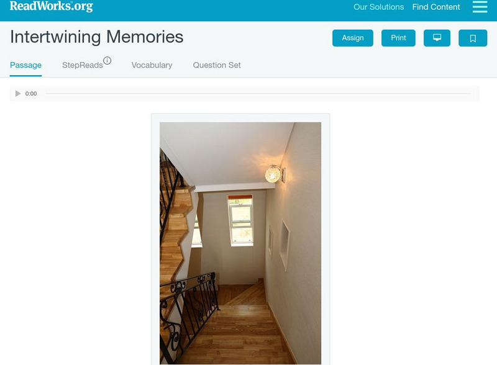Screen dimensions: 497x365
Task: Seek to the end of audio bar
Action: click(x=470, y=94)
